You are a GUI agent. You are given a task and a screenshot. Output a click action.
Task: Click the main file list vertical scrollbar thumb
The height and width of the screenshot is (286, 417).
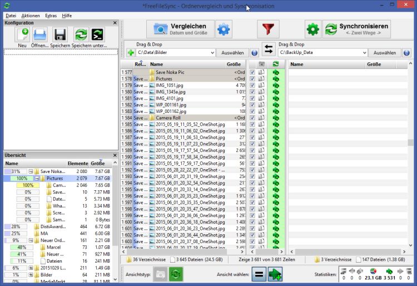pyautogui.click(x=411, y=142)
